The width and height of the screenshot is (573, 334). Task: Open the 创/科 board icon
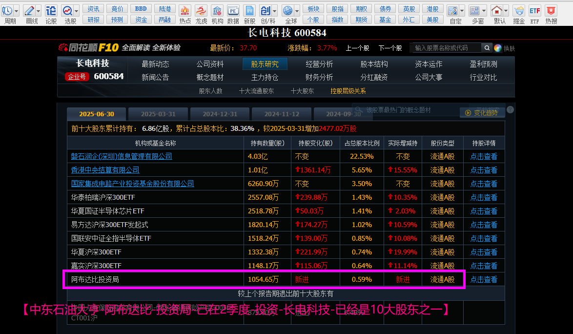coord(266,11)
